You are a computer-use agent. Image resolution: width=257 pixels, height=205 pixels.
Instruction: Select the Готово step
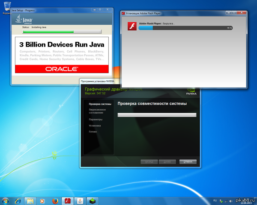pos(93,132)
